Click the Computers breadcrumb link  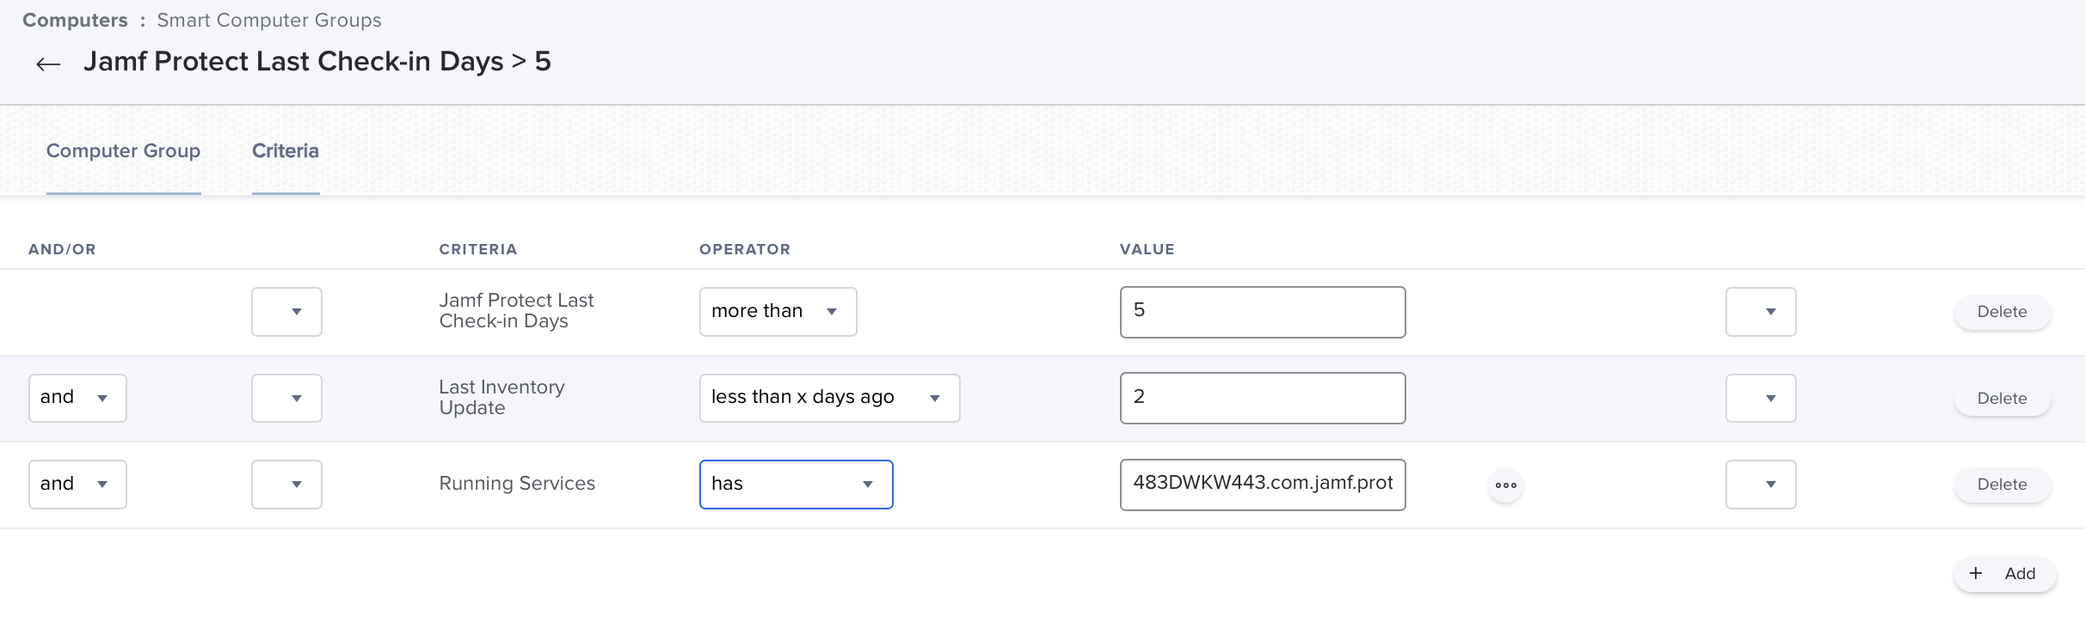click(x=75, y=21)
